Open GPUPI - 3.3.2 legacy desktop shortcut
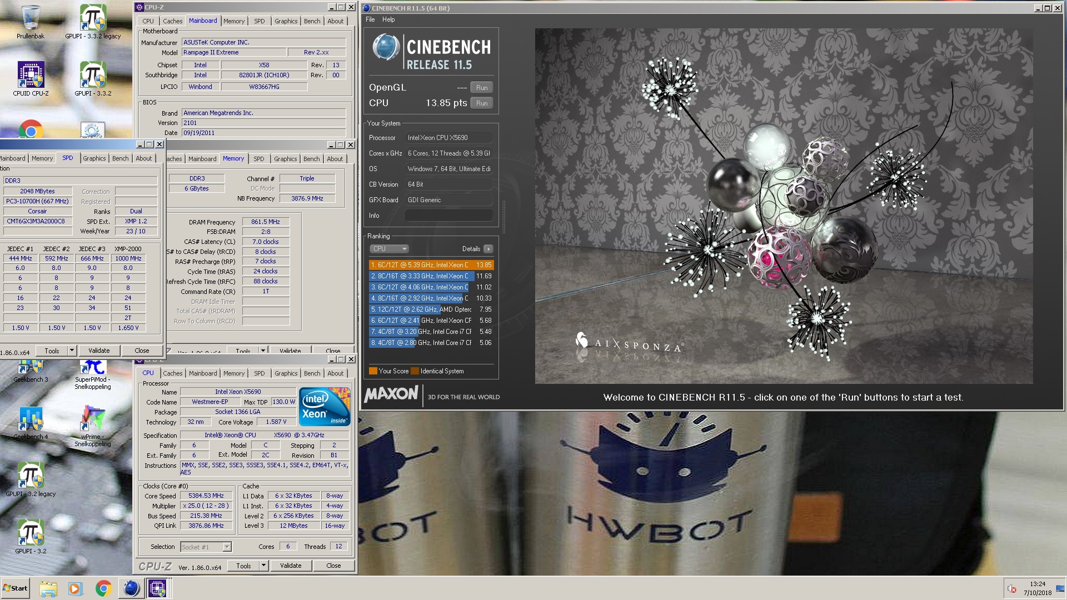The image size is (1067, 600). [93, 22]
